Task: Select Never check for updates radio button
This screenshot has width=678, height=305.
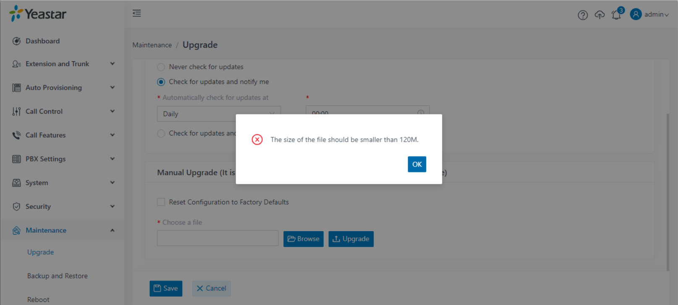Action: coord(161,67)
